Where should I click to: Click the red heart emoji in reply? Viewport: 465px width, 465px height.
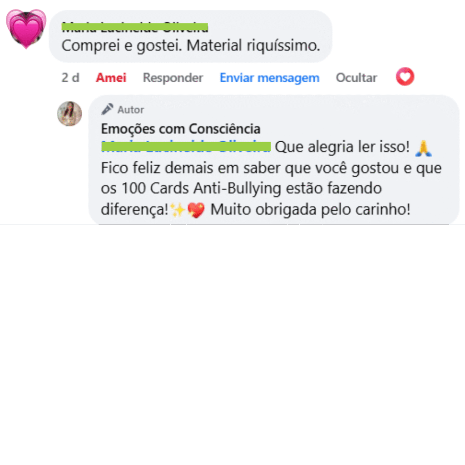tap(196, 210)
